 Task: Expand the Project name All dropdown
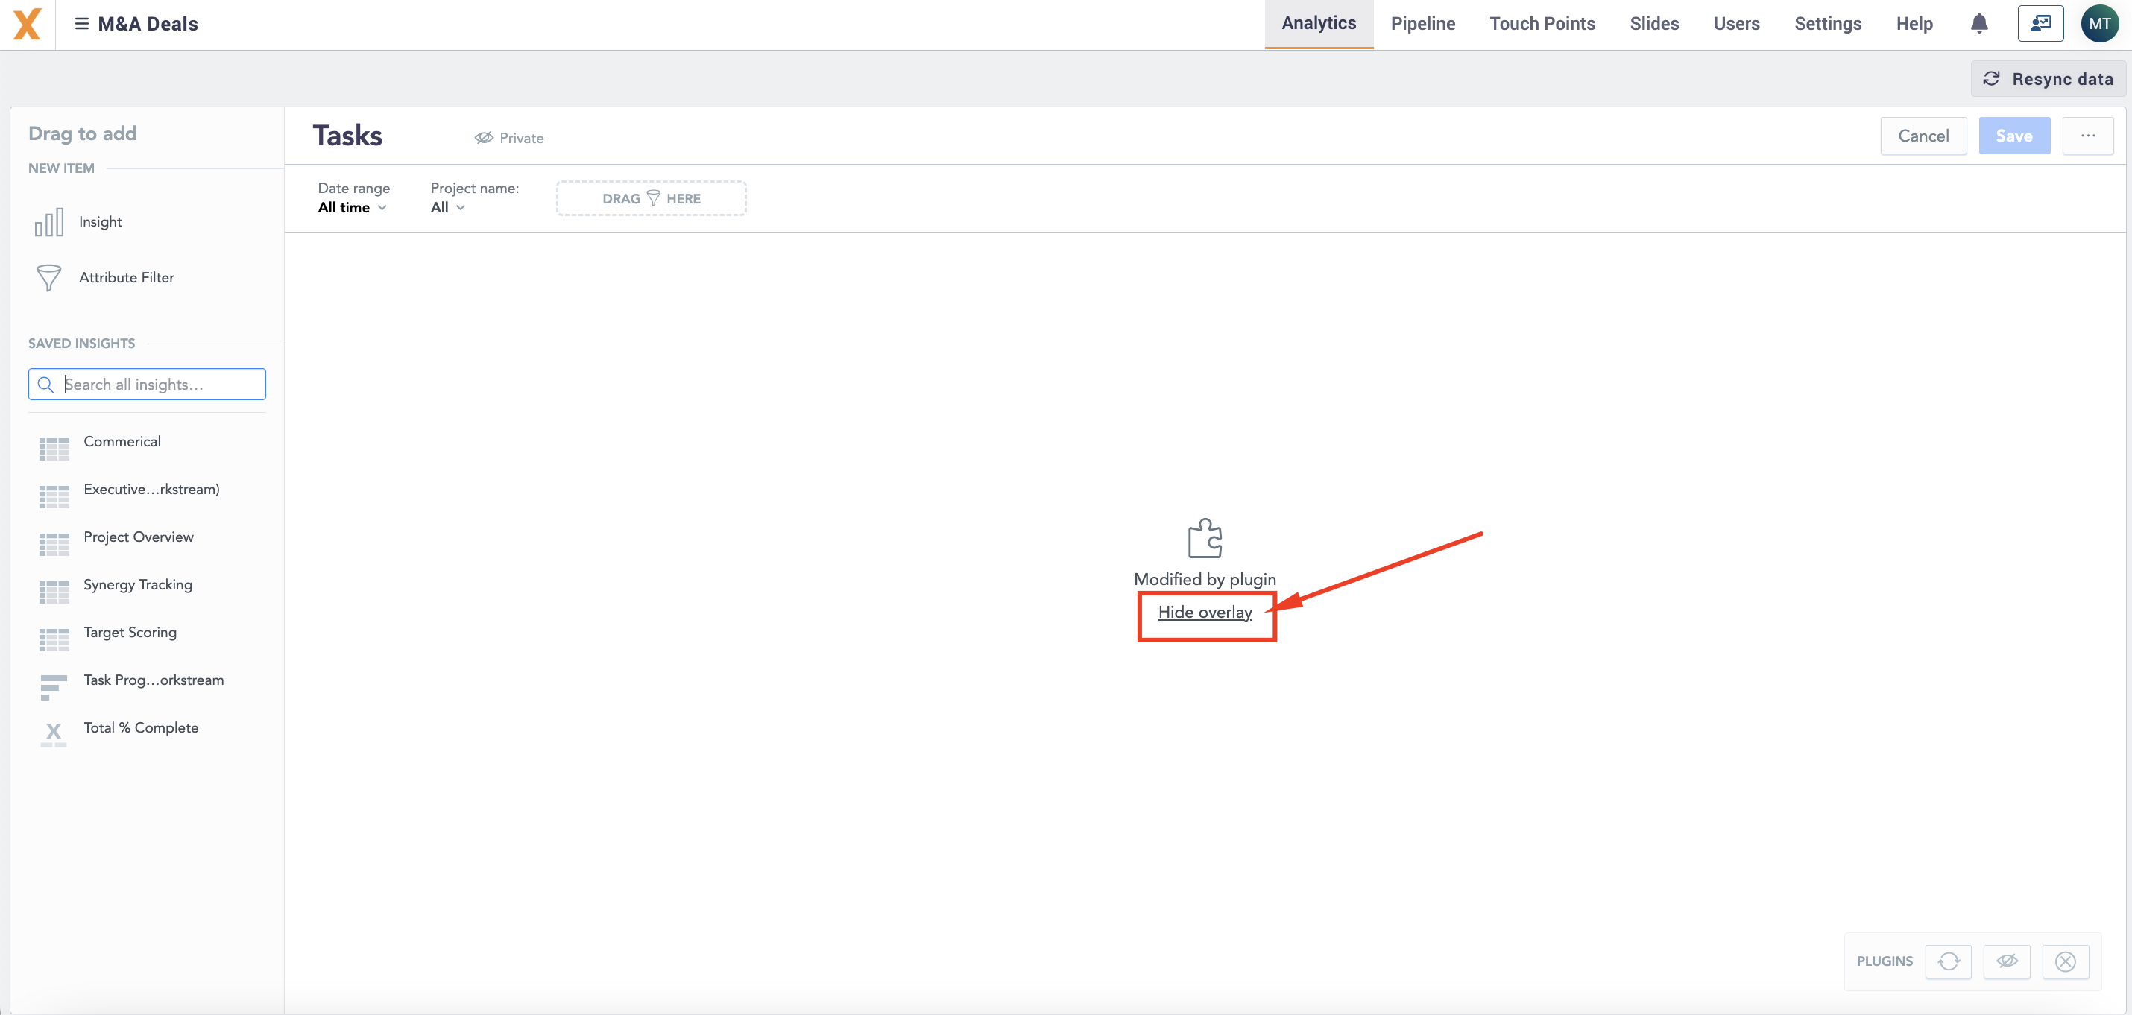coord(448,208)
